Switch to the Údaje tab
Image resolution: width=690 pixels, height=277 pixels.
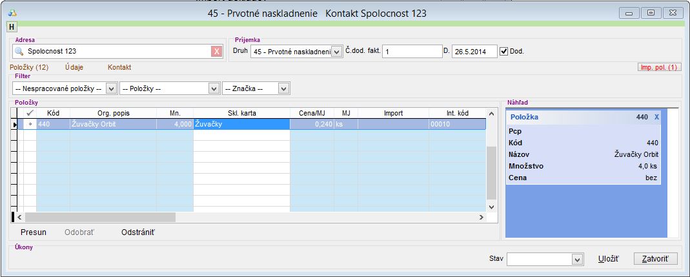coord(74,67)
